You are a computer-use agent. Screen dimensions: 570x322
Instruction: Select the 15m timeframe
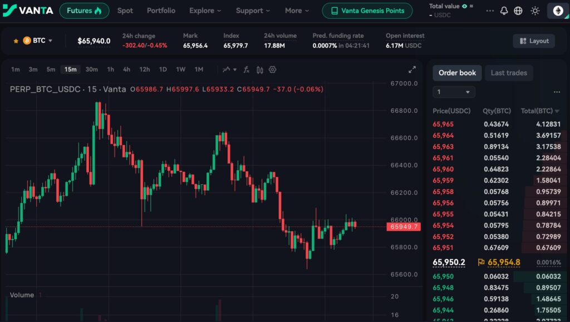[71, 70]
